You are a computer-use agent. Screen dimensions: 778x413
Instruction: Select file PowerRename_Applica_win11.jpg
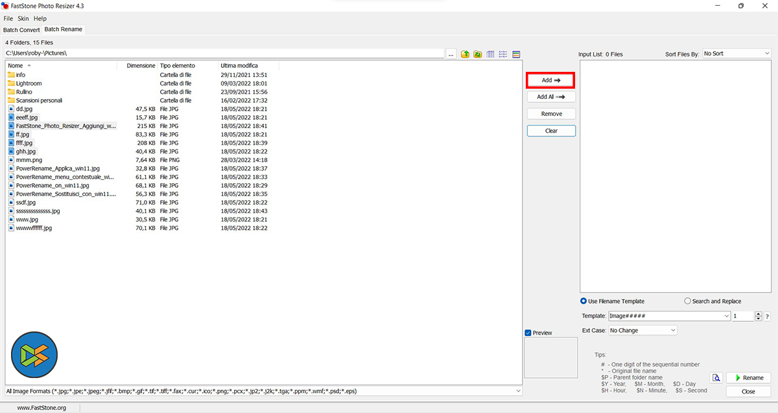click(x=58, y=168)
